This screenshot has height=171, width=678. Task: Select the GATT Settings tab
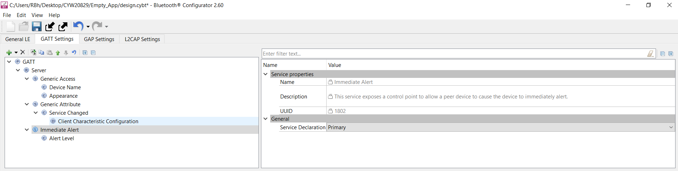pos(57,39)
